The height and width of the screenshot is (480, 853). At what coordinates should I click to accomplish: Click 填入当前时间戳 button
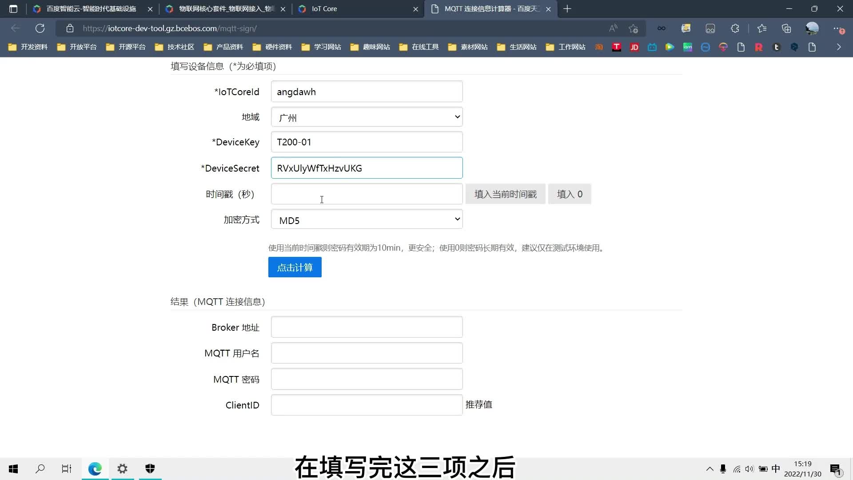click(x=505, y=194)
